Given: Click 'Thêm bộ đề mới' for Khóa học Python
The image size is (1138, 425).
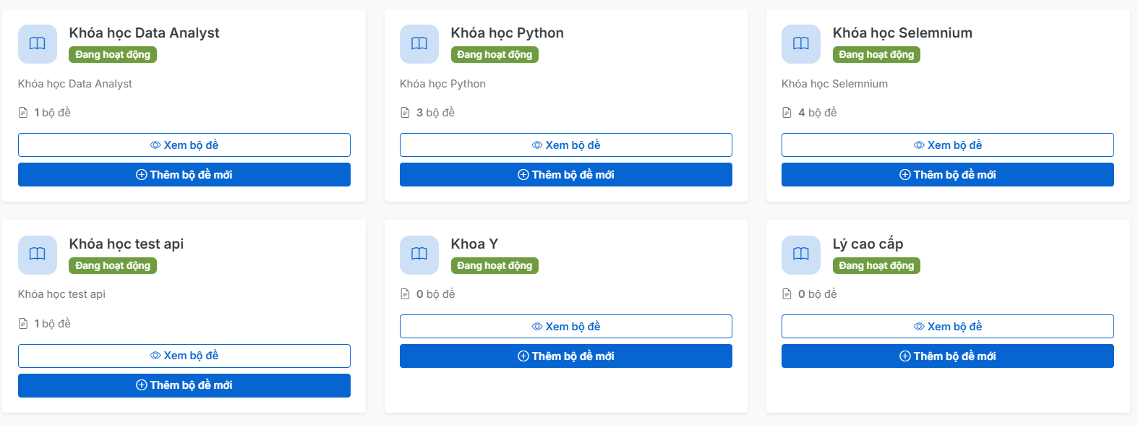Looking at the screenshot, I should [x=566, y=175].
